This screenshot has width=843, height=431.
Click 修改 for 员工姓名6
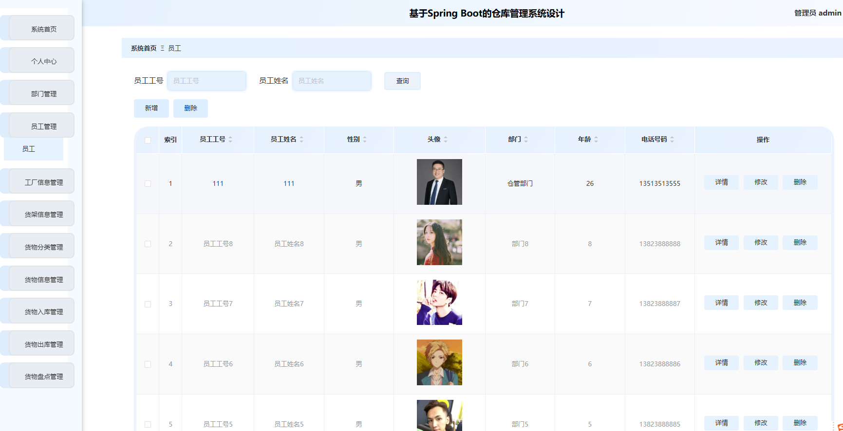[761, 362]
